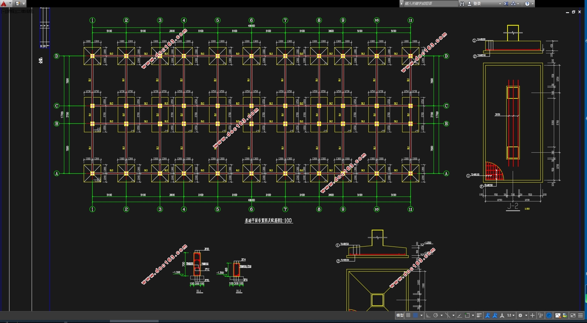Image resolution: width=587 pixels, height=323 pixels.
Task: Click the 模型 model space button
Action: pyautogui.click(x=400, y=315)
